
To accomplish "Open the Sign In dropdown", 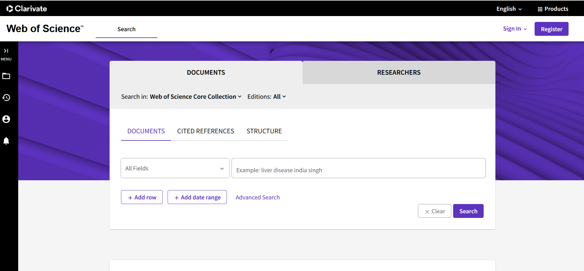I will pyautogui.click(x=515, y=29).
